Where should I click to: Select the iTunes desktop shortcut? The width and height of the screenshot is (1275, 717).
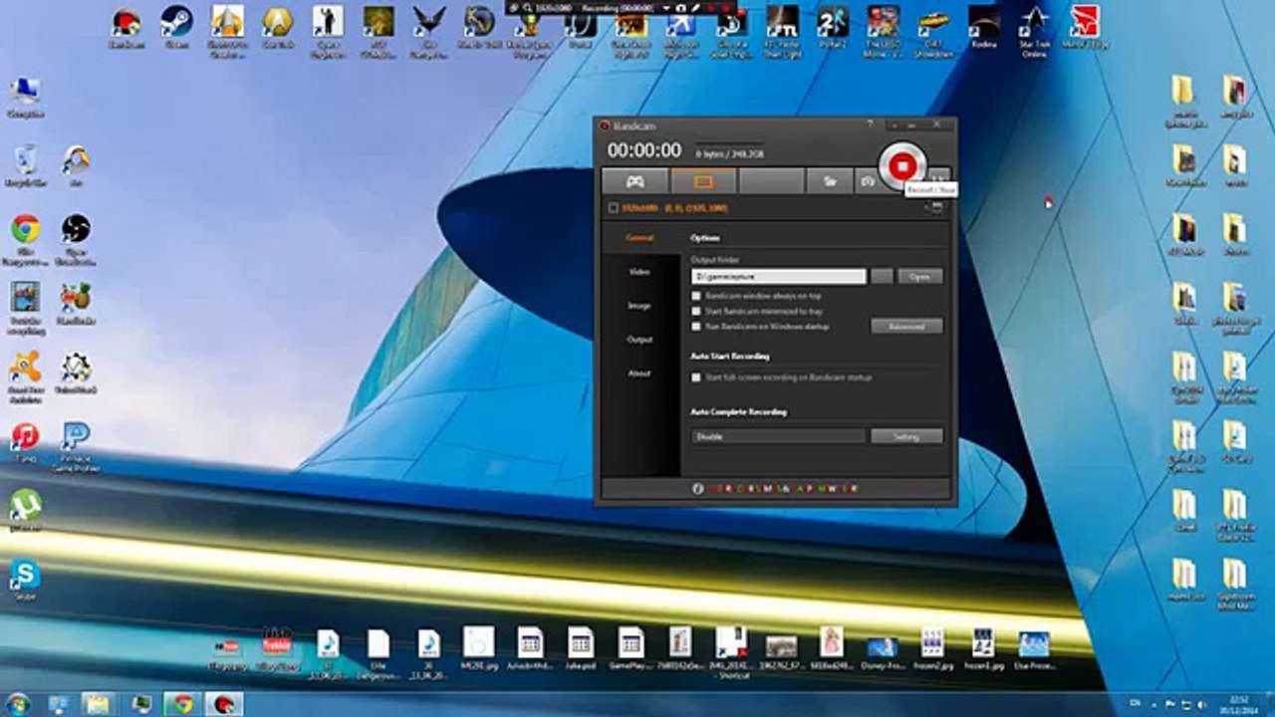25,441
